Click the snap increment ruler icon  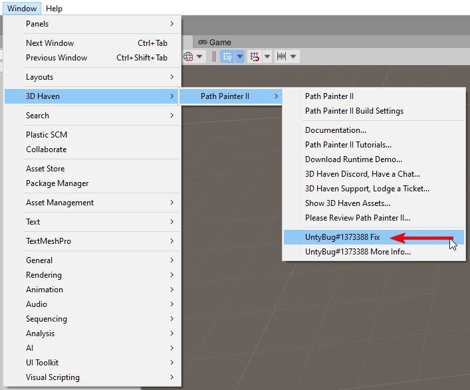[x=281, y=56]
